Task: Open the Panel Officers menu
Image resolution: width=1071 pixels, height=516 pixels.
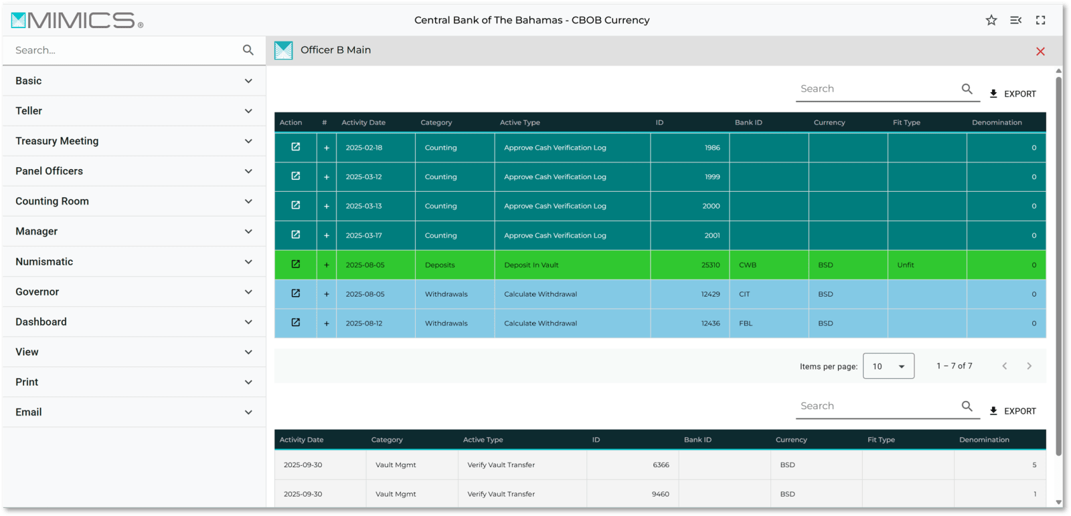Action: pyautogui.click(x=134, y=171)
